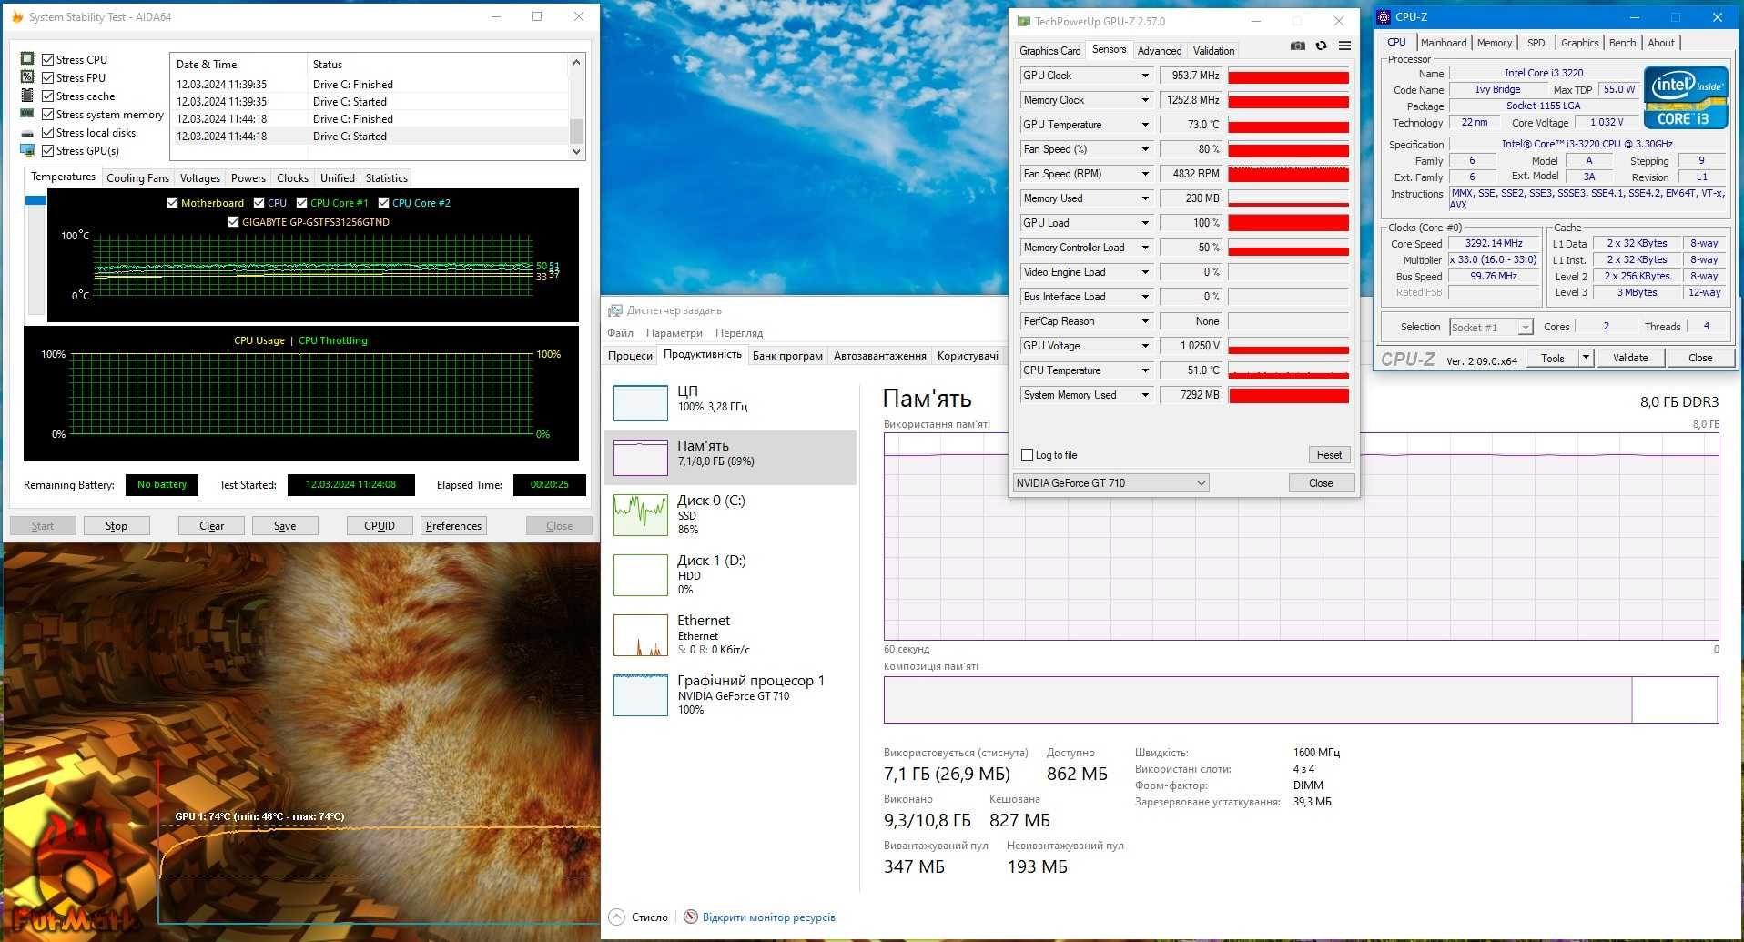1744x942 pixels.
Task: Click CPU-Z Core Speed value field
Action: tap(1494, 244)
